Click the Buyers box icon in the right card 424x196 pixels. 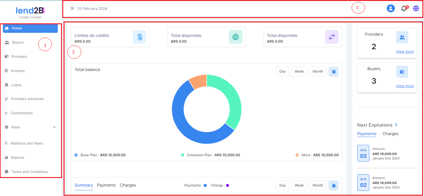pyautogui.click(x=402, y=72)
